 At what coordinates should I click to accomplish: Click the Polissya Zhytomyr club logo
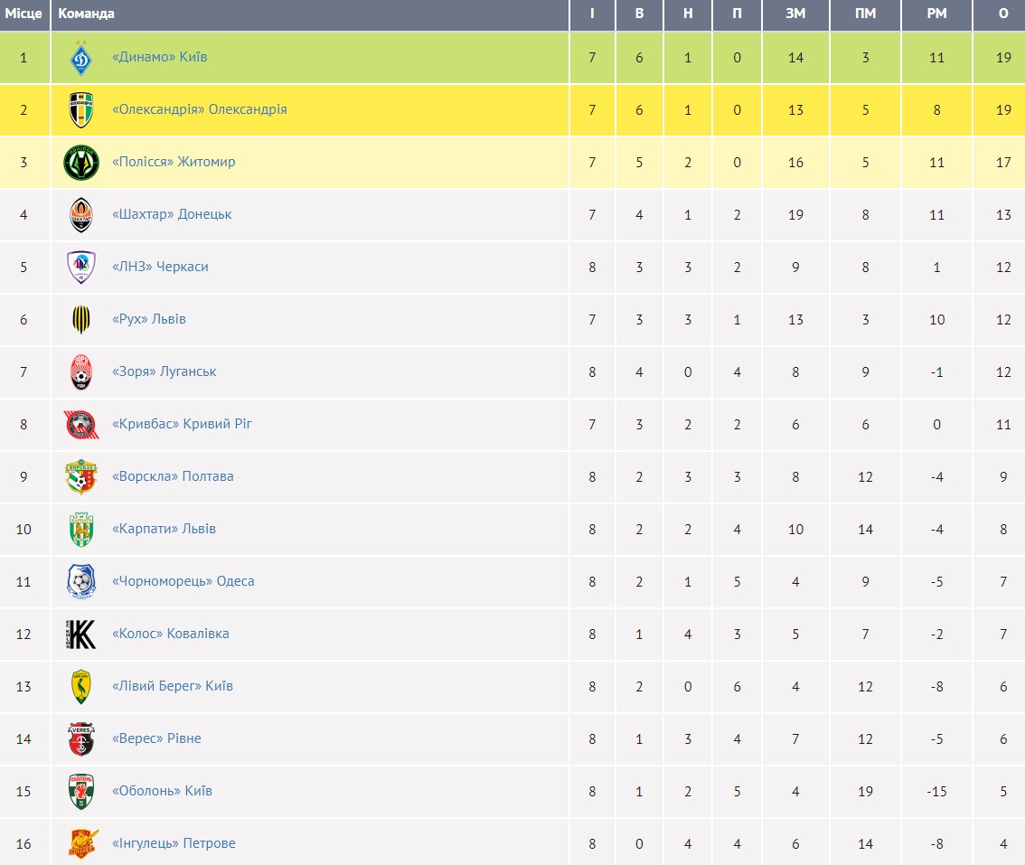coord(81,163)
